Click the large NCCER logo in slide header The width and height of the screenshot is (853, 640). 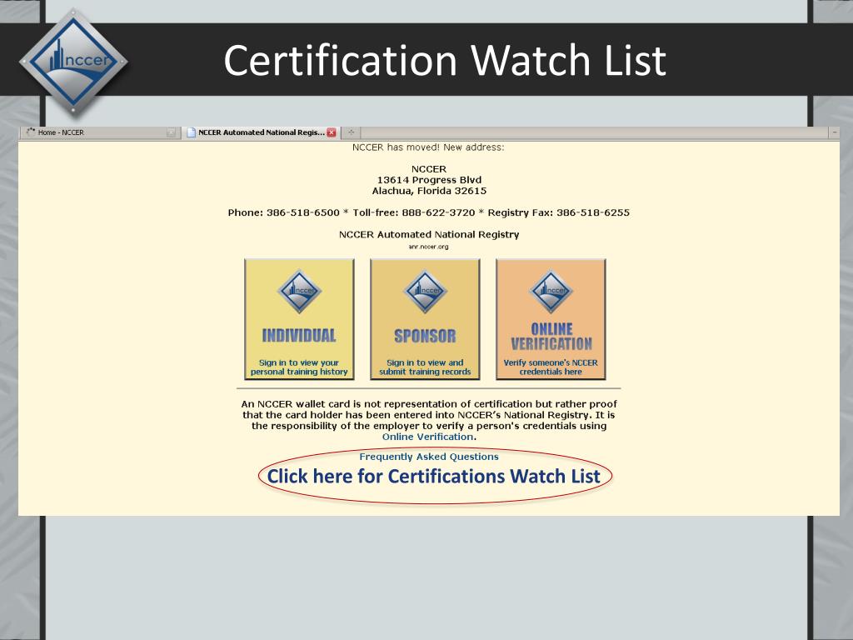[73, 62]
